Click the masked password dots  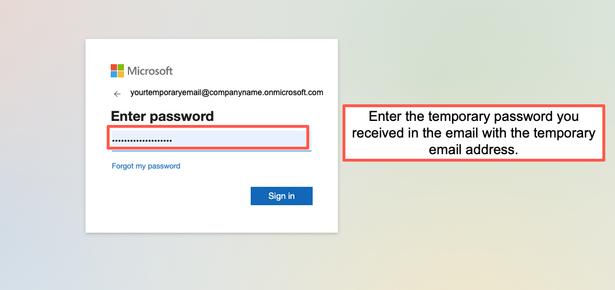coord(142,140)
